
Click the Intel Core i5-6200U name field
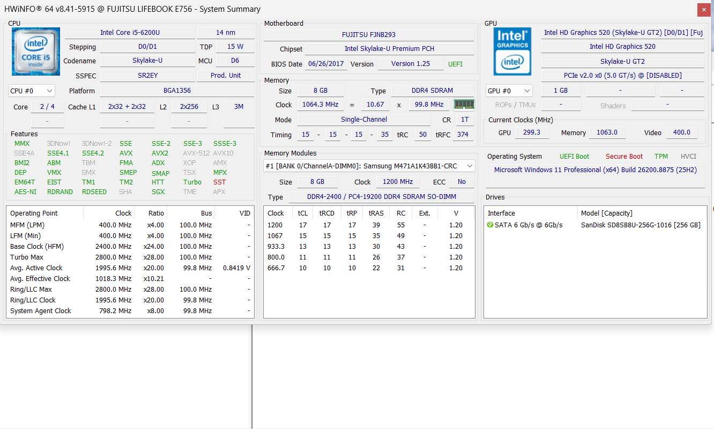(130, 33)
